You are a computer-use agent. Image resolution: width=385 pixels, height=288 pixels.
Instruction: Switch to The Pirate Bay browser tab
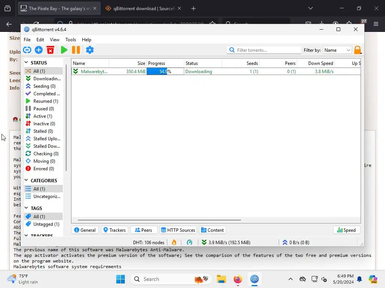pos(58,8)
